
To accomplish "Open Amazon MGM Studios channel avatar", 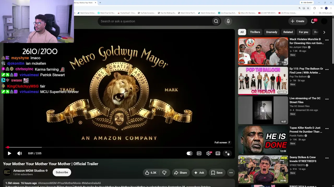I will (x=7, y=172).
